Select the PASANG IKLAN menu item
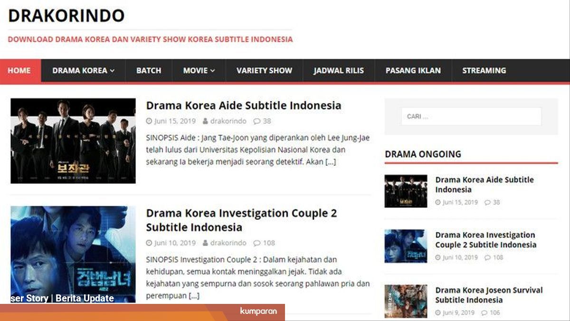Viewport: 570px width, 321px height. (x=413, y=71)
